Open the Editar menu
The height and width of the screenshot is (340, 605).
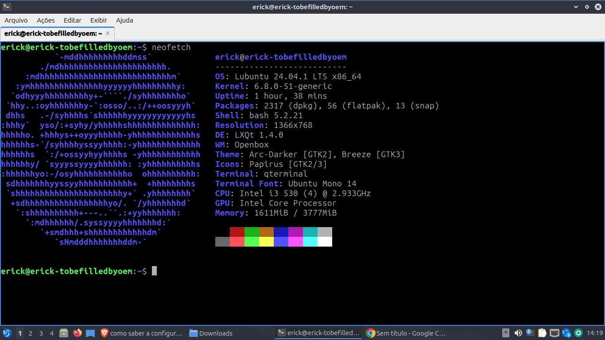(73, 20)
